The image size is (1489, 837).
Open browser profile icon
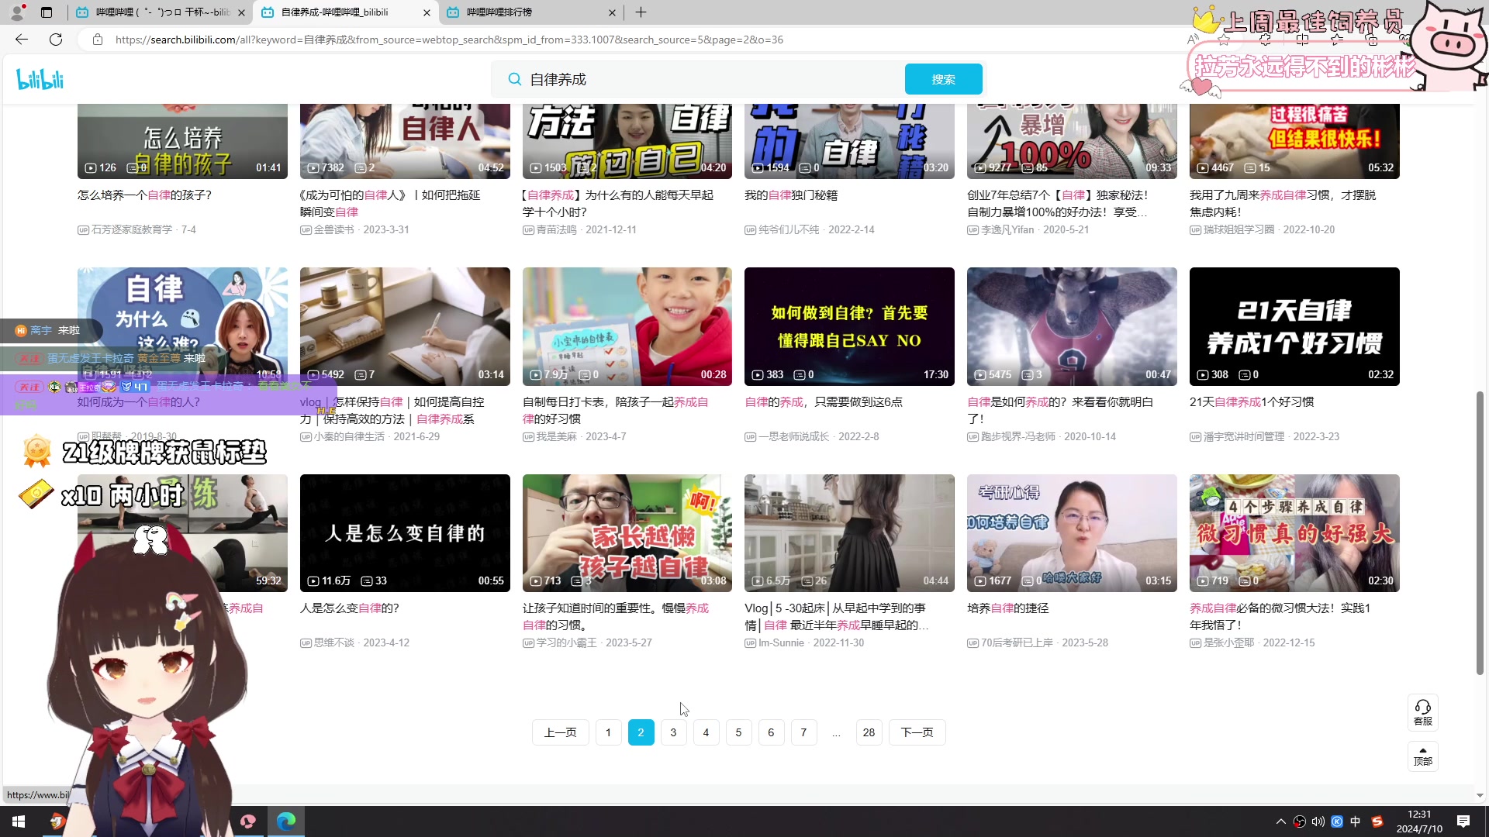pyautogui.click(x=17, y=12)
